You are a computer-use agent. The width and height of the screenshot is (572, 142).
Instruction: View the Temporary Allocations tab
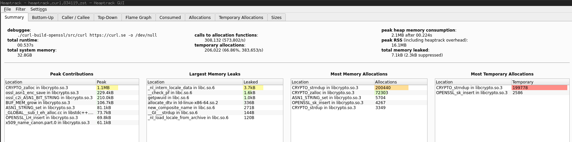coord(241,18)
